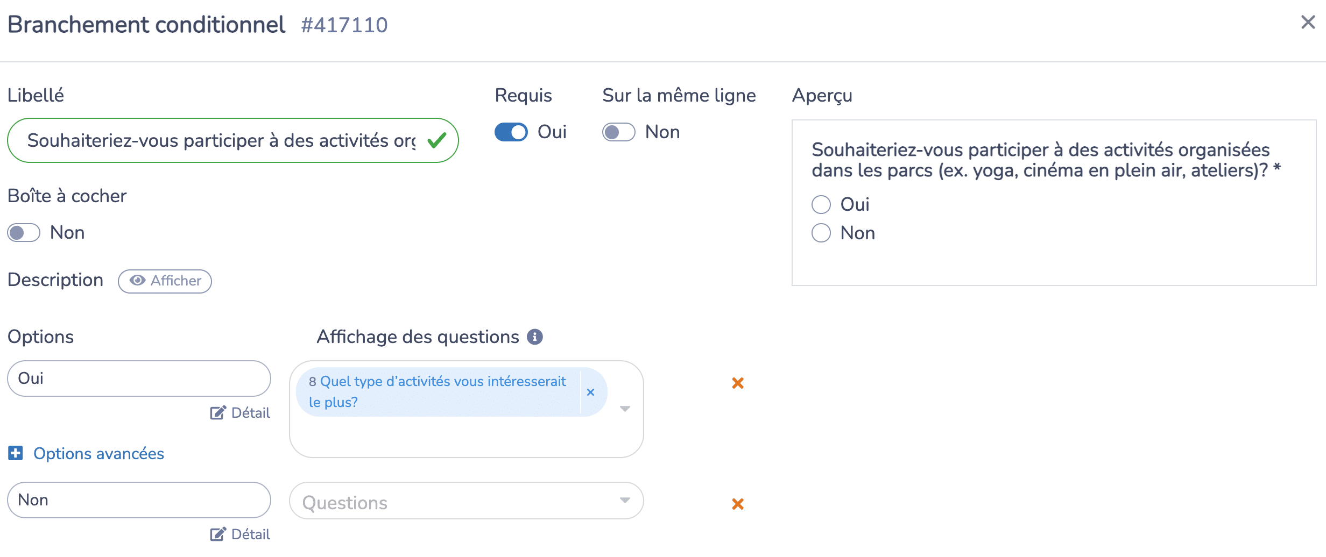
Task: Click the Libellé text field
Action: tap(232, 140)
